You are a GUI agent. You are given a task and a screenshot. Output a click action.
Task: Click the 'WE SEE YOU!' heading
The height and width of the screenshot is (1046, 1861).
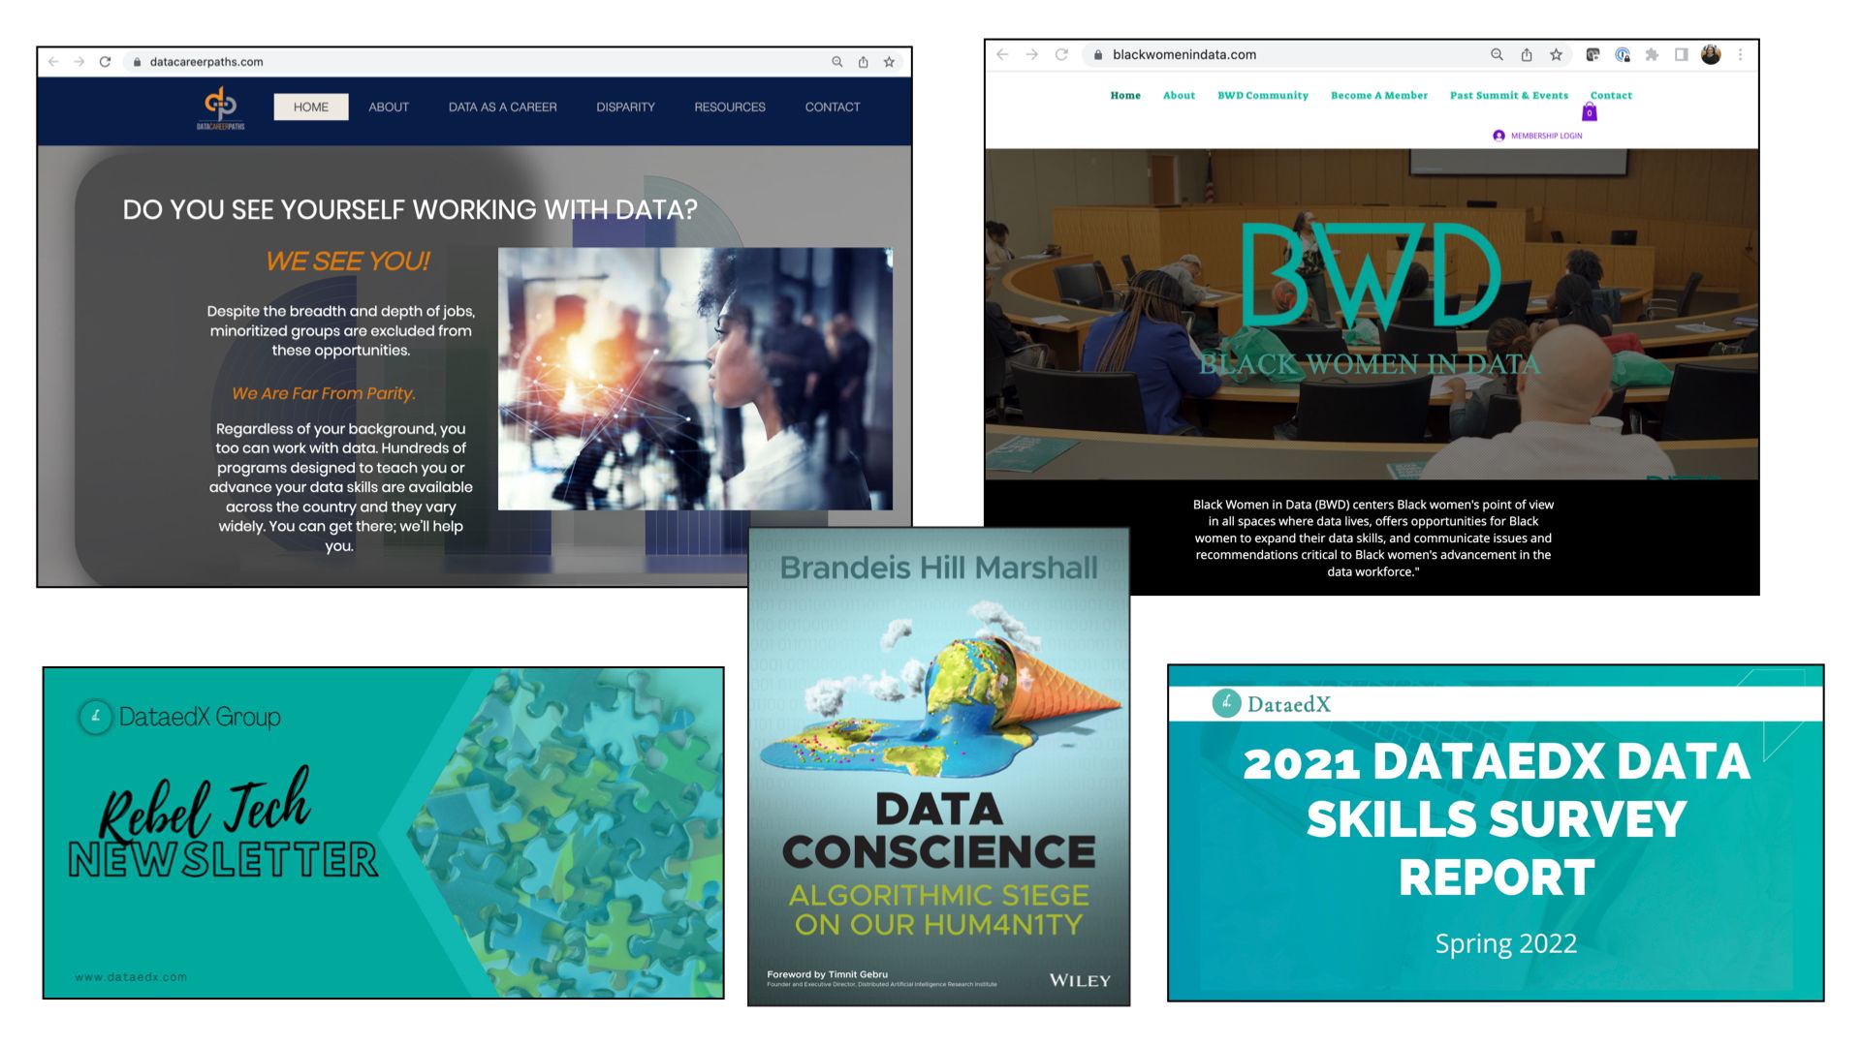pos(347,261)
